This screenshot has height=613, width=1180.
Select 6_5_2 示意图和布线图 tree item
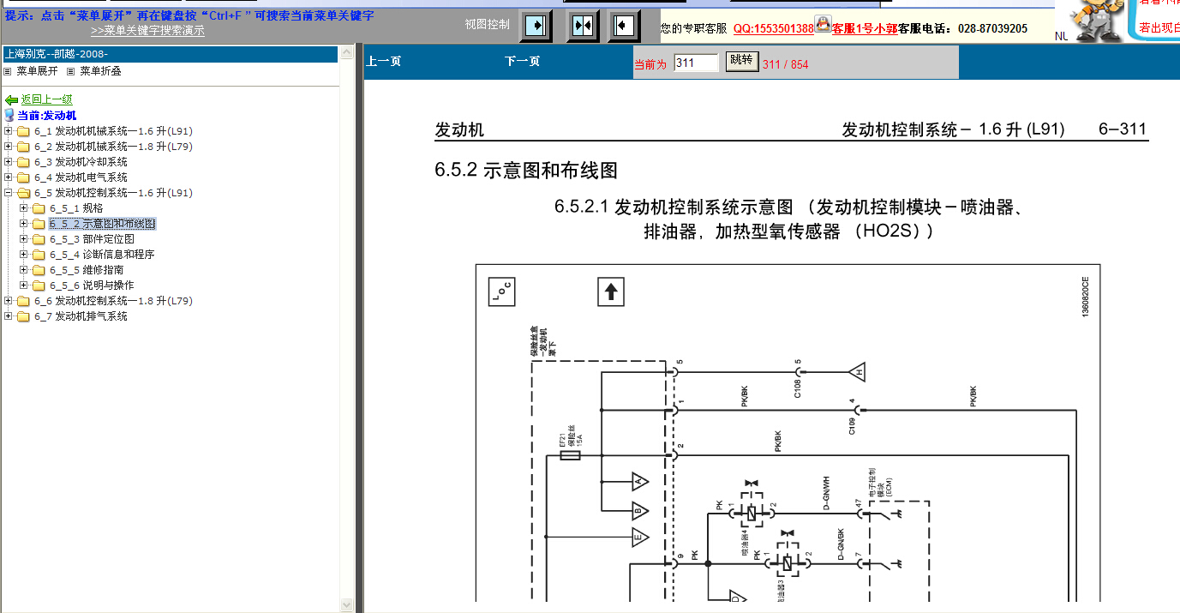point(103,224)
